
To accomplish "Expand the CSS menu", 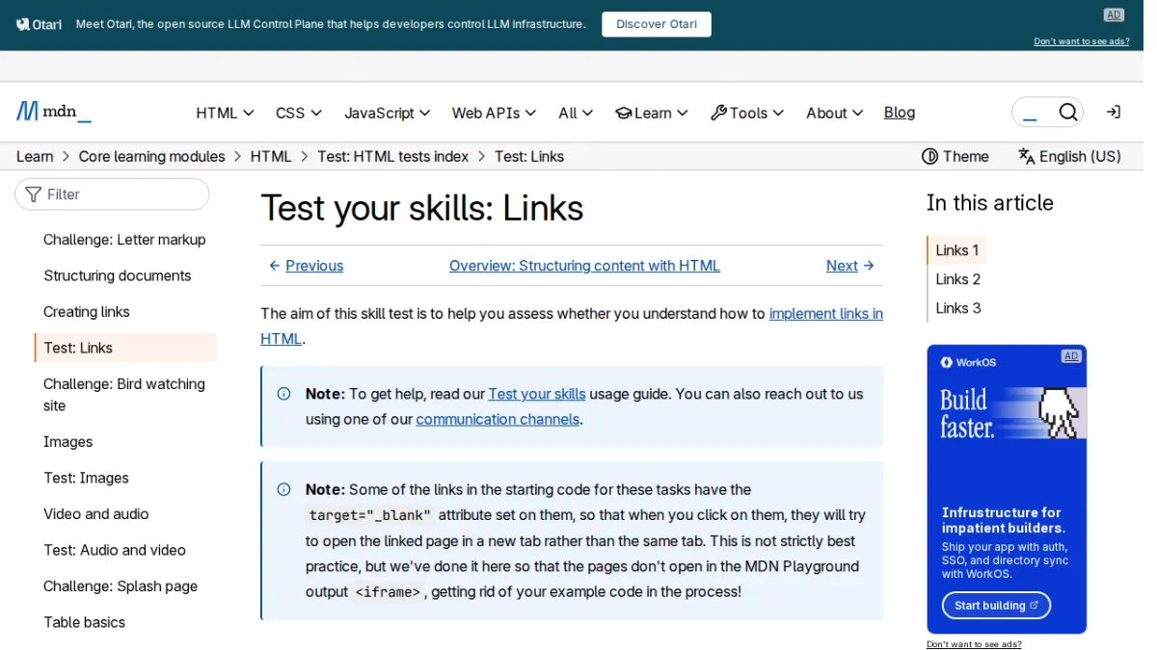I will [299, 113].
